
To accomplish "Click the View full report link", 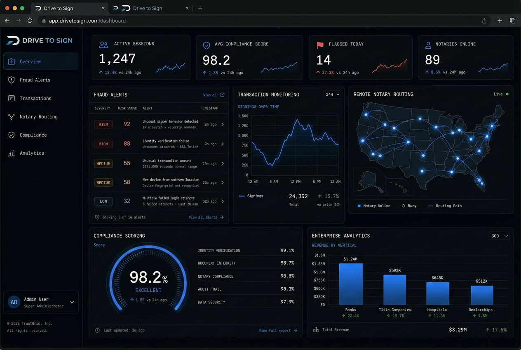I will pos(278,331).
